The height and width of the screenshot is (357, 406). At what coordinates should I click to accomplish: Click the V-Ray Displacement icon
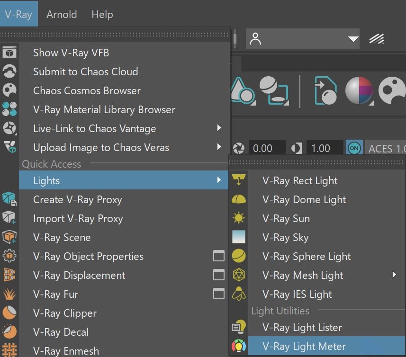pyautogui.click(x=9, y=275)
